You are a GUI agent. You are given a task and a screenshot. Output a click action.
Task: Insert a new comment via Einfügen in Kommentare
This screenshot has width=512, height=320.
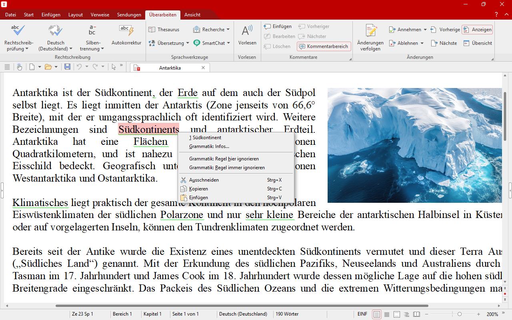coord(277,26)
